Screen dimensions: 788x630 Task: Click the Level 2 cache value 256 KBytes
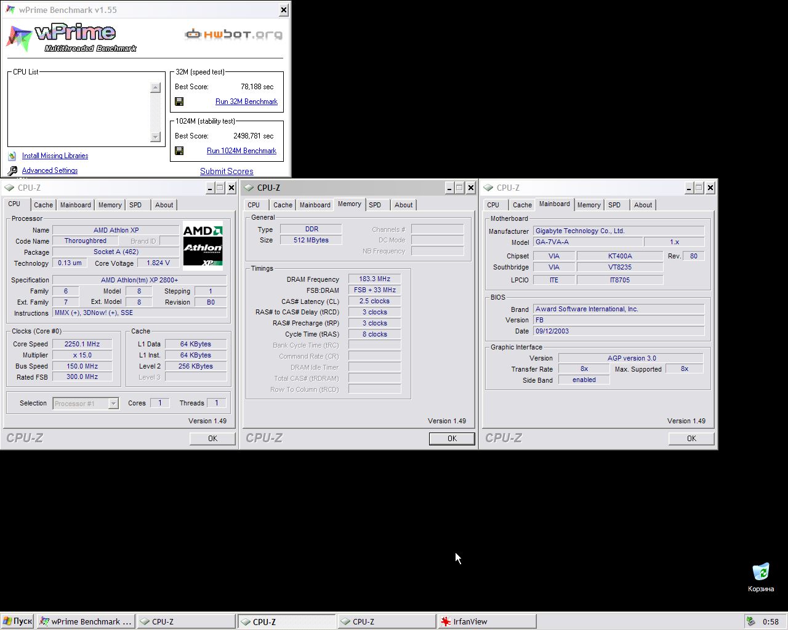196,366
